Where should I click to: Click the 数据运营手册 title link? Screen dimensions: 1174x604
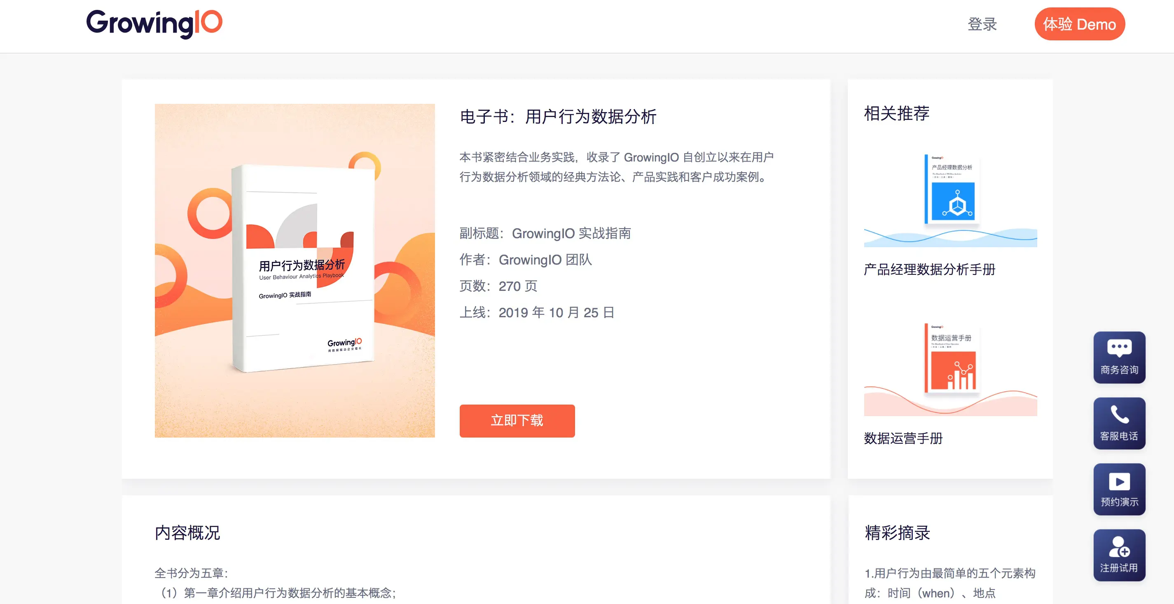tap(903, 438)
